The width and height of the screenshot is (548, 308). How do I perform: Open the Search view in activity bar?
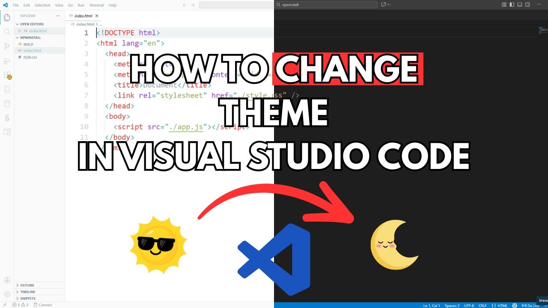pyautogui.click(x=7, y=32)
